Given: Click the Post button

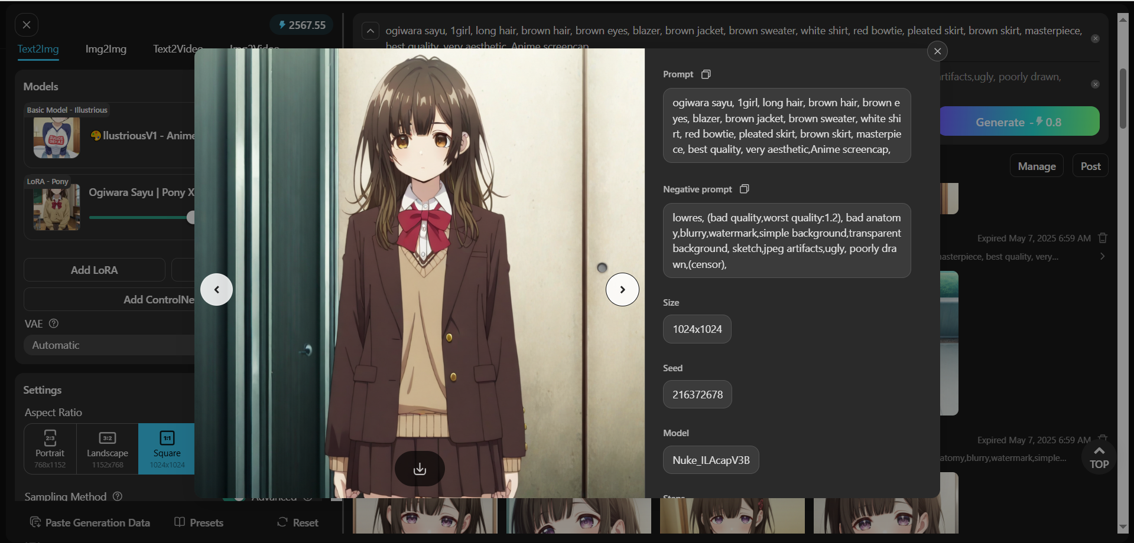Looking at the screenshot, I should pyautogui.click(x=1090, y=166).
